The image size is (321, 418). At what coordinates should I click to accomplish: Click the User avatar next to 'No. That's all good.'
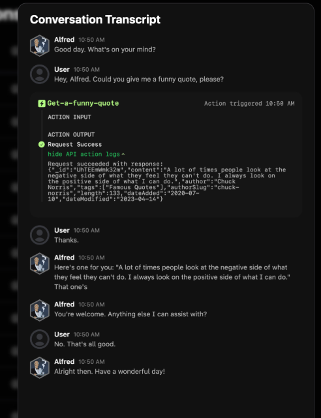tap(39, 339)
